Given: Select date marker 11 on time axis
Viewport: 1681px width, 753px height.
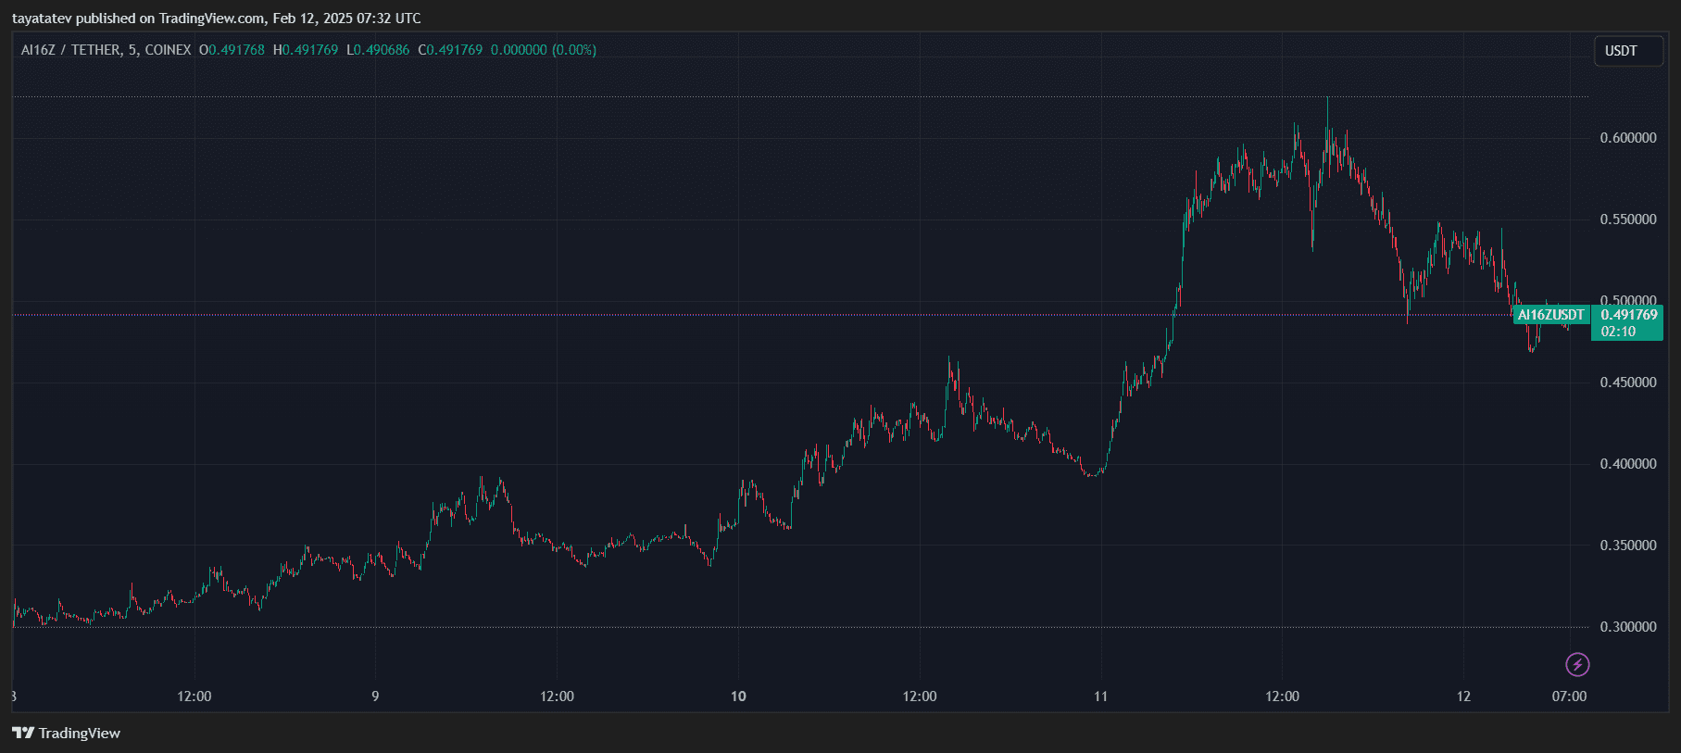Looking at the screenshot, I should [x=1100, y=697].
